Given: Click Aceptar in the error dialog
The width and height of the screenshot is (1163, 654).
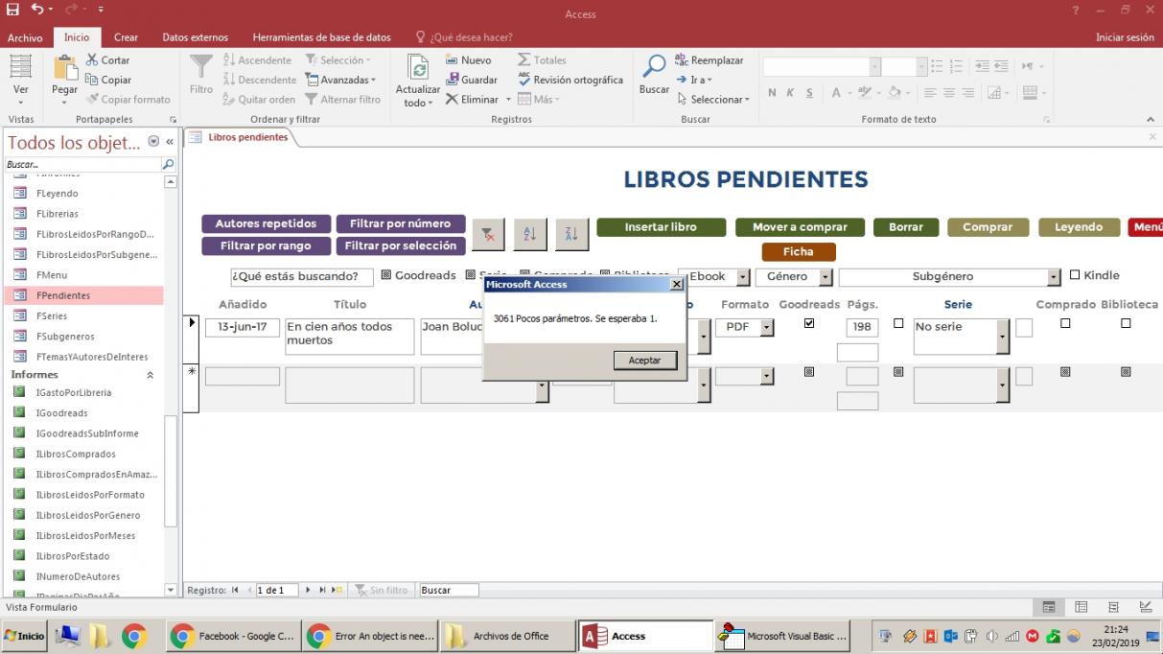Looking at the screenshot, I should tap(644, 360).
